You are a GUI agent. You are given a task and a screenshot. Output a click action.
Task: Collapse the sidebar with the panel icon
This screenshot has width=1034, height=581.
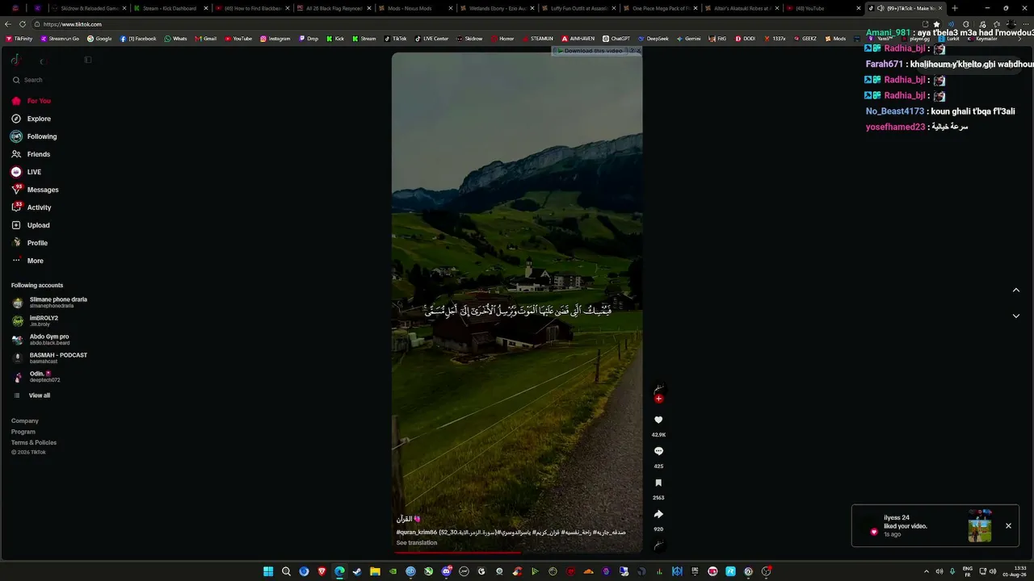[x=88, y=60]
